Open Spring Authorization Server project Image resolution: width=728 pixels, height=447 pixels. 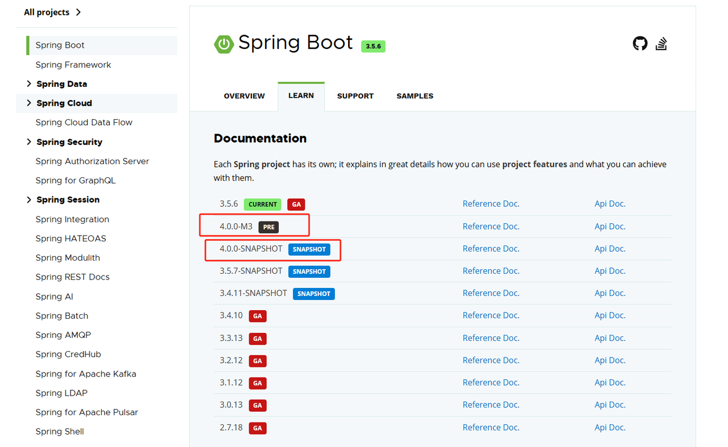[x=92, y=161]
